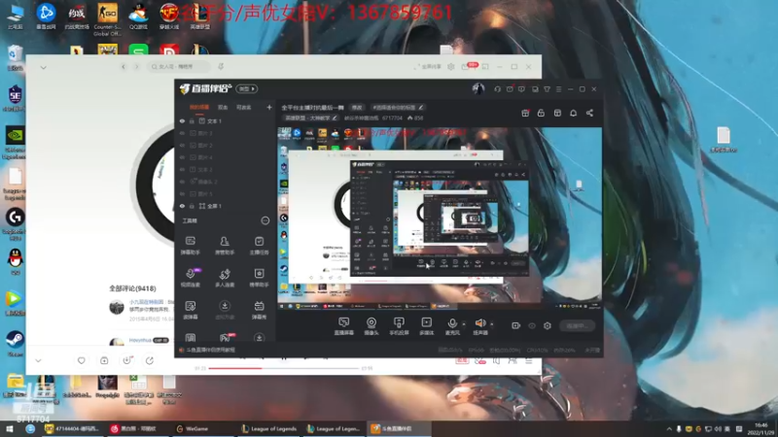Screen dimensions: 778x437
Task: Click the 修改 button next to stream title
Action: click(x=357, y=108)
